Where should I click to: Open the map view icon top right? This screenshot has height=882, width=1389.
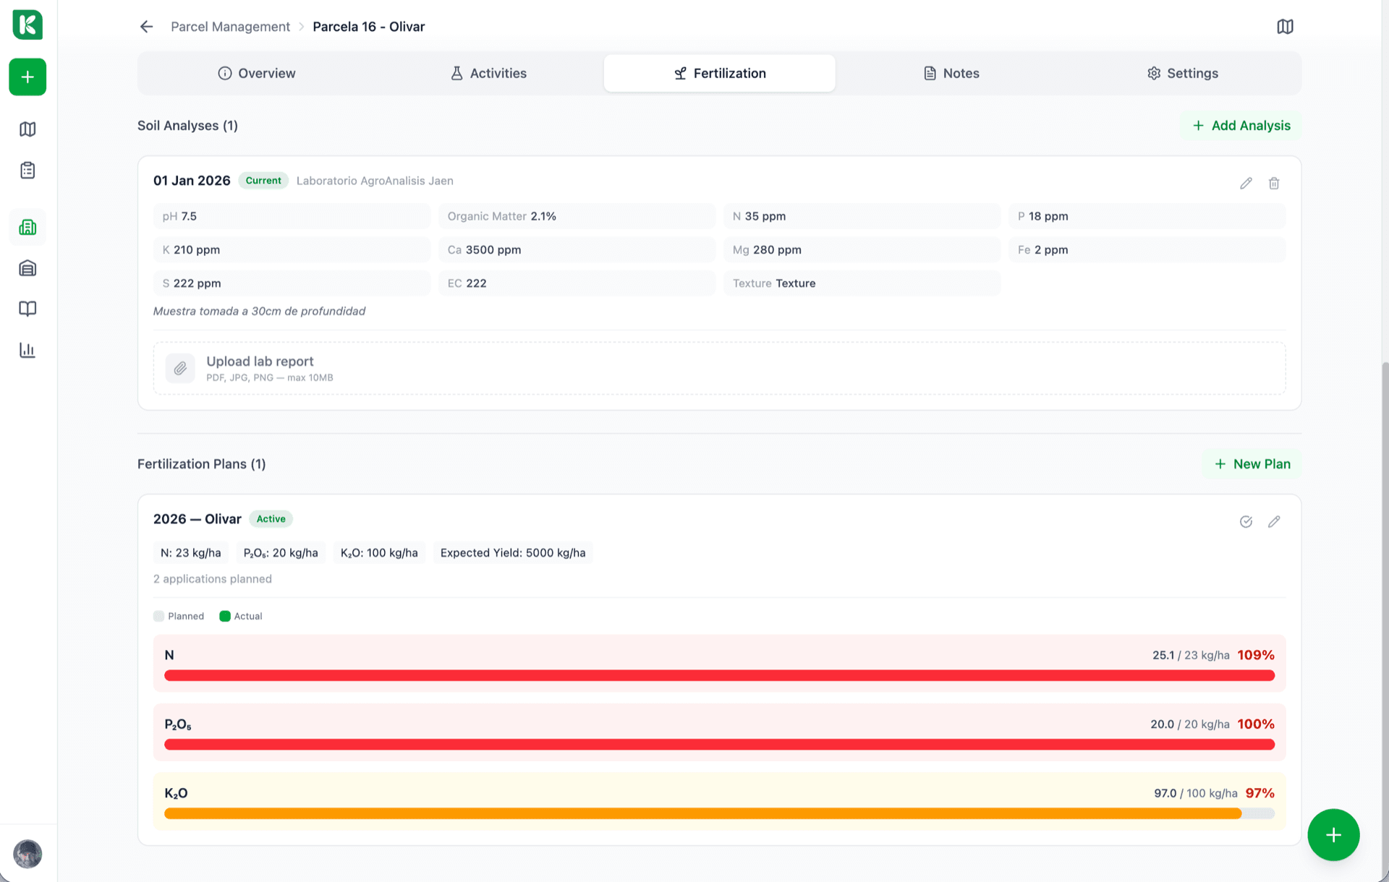click(x=1285, y=27)
